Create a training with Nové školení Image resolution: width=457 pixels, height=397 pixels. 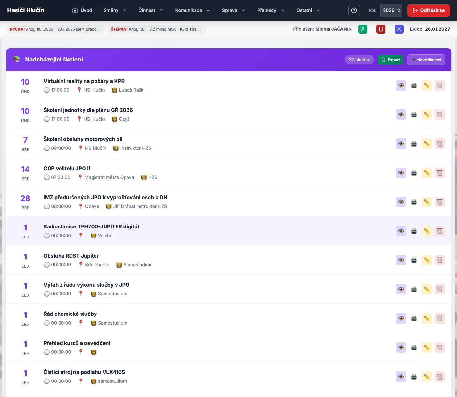pyautogui.click(x=426, y=60)
